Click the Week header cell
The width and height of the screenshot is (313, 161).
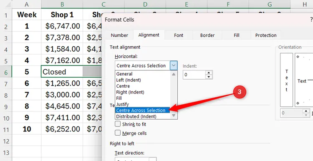point(27,15)
